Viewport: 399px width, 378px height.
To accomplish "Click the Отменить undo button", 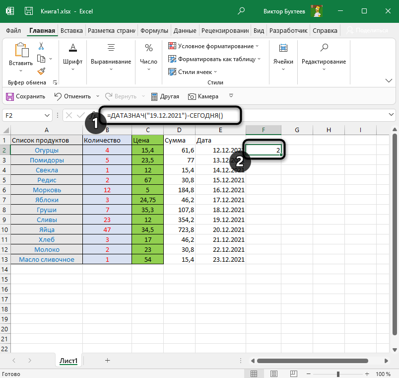I will (x=72, y=96).
